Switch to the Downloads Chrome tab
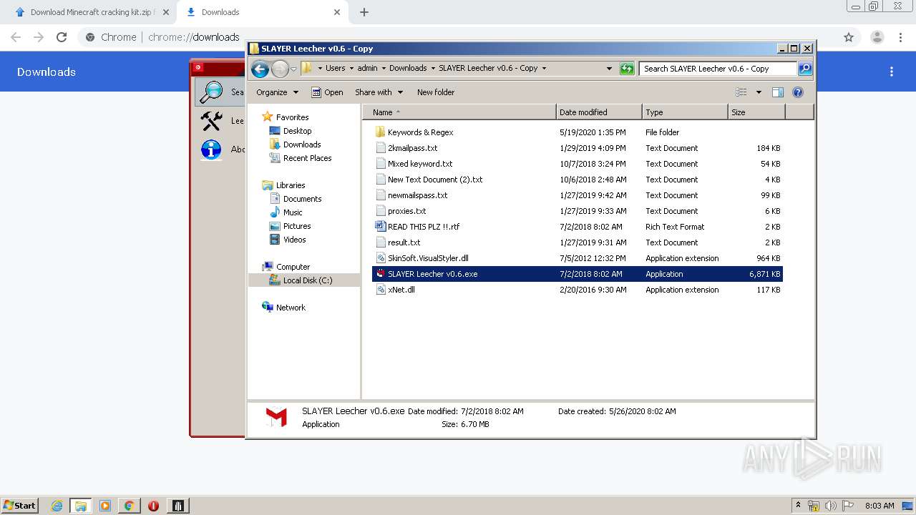Screen dimensions: 916x515 261,12
